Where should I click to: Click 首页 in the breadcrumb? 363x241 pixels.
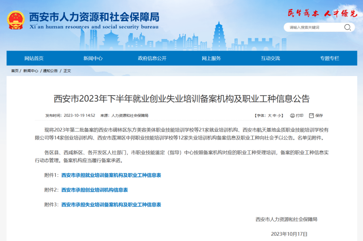click(15, 71)
